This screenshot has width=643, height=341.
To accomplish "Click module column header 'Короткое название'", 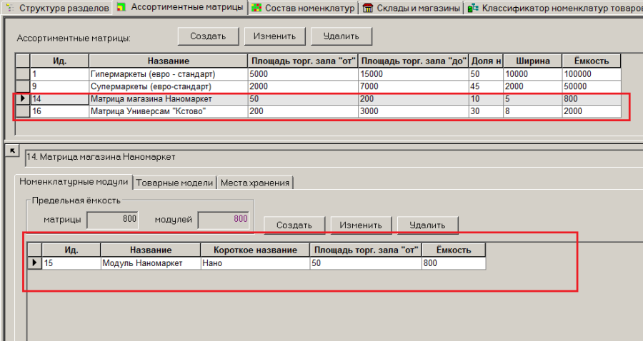I will tap(255, 250).
